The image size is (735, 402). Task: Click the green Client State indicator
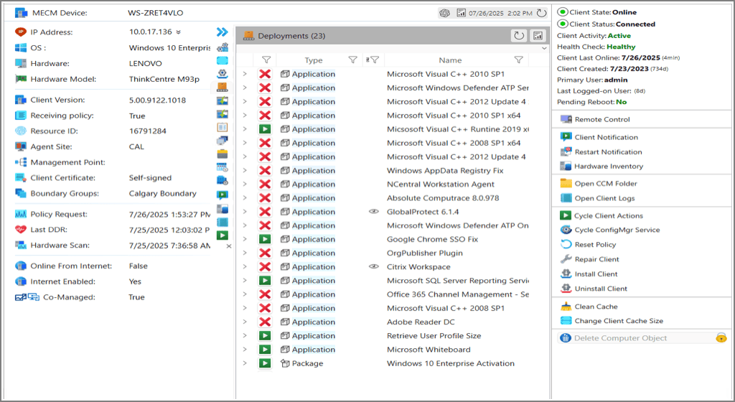(563, 12)
